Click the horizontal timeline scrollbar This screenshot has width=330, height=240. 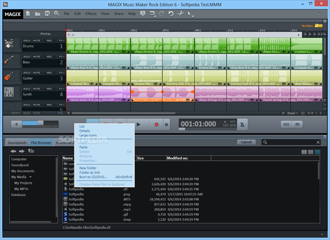(x=124, y=113)
